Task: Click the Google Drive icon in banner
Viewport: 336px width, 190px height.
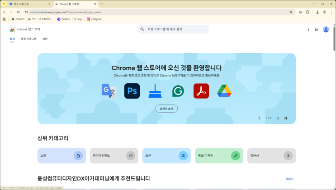Action: 224,91
